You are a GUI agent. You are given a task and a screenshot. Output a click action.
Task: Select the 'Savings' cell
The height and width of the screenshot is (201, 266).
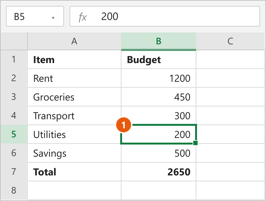pos(74,153)
